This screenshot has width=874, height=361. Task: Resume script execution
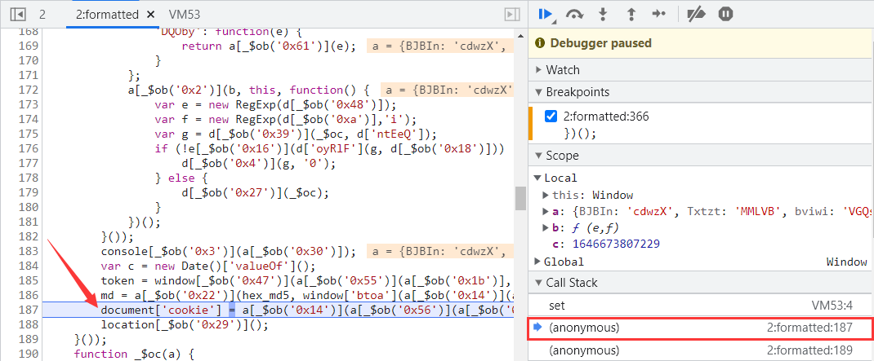pos(546,14)
